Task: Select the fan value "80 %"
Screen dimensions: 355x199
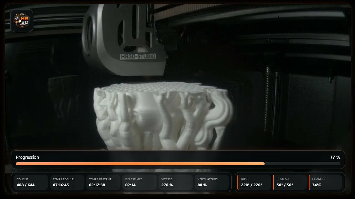Action: pyautogui.click(x=202, y=185)
